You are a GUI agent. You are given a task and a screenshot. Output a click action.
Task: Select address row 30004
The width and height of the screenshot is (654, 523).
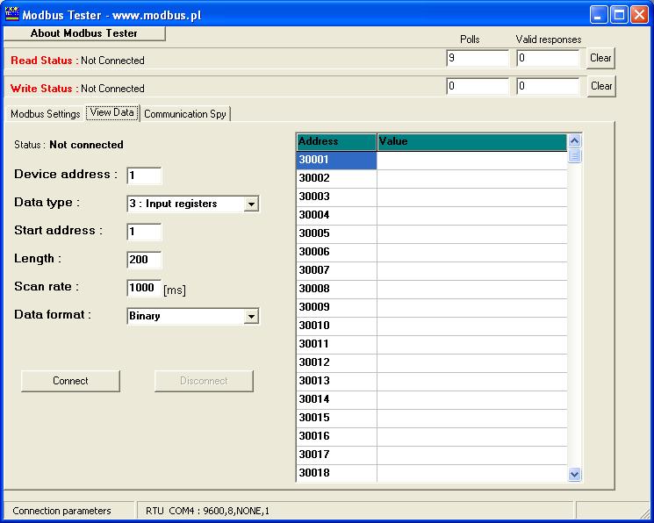(336, 215)
